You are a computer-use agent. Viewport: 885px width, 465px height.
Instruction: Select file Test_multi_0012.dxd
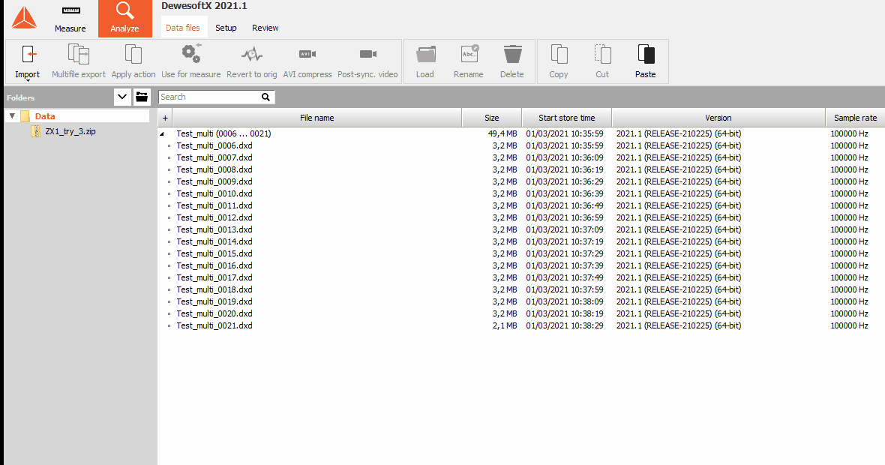tap(214, 217)
